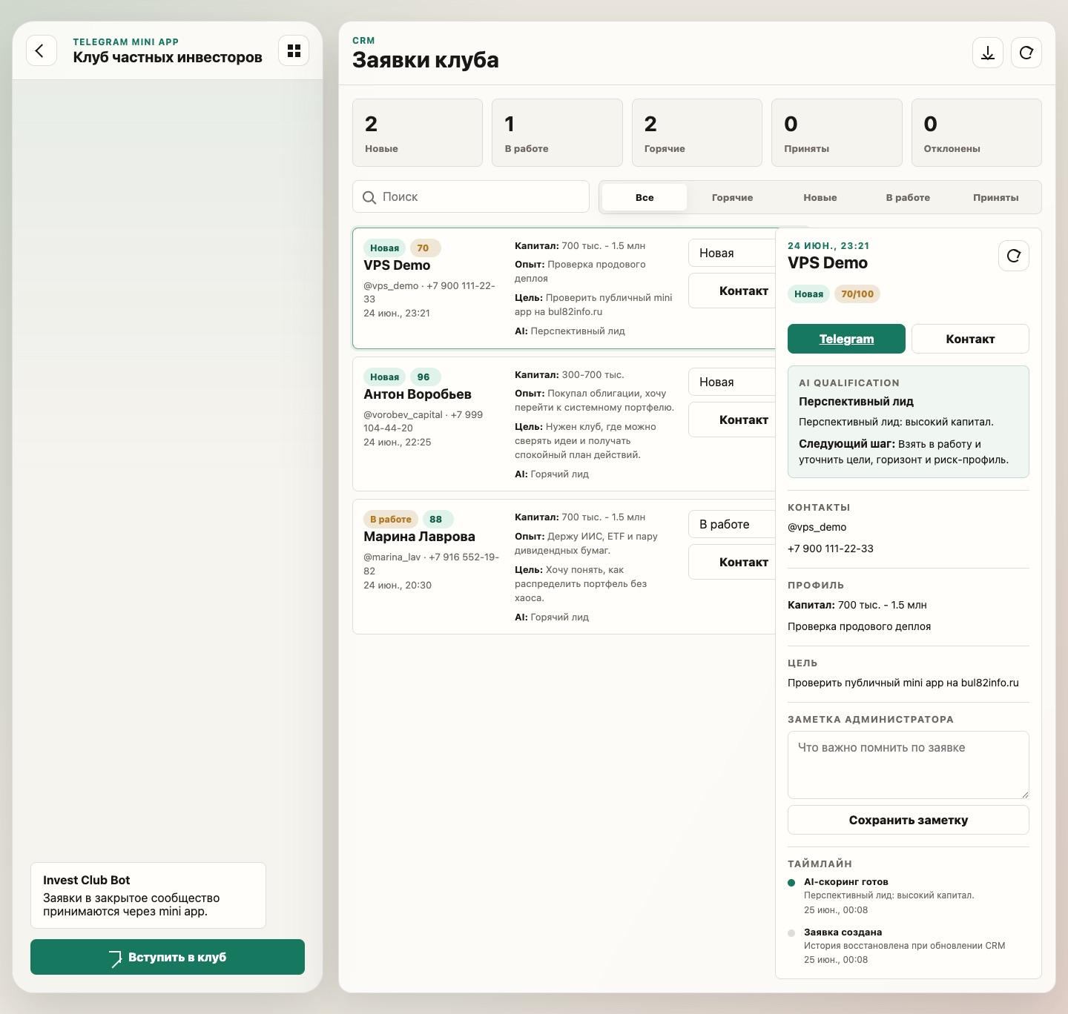Open the Принятые filter tab
This screenshot has width=1068, height=1014.
coord(995,197)
